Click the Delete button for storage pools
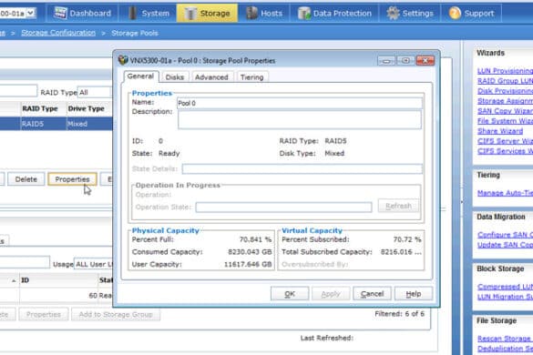 (x=26, y=179)
